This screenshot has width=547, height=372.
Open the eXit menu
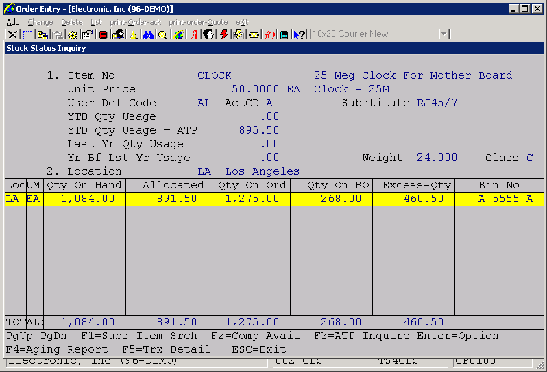(242, 23)
